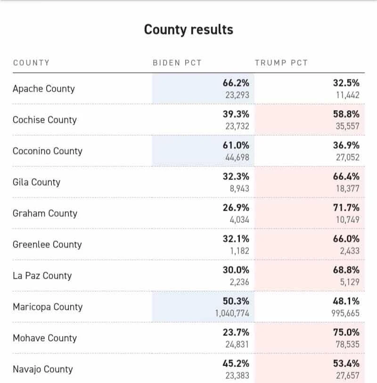Open Graham County entry
Viewport: 377px width, 383px height.
tap(45, 213)
